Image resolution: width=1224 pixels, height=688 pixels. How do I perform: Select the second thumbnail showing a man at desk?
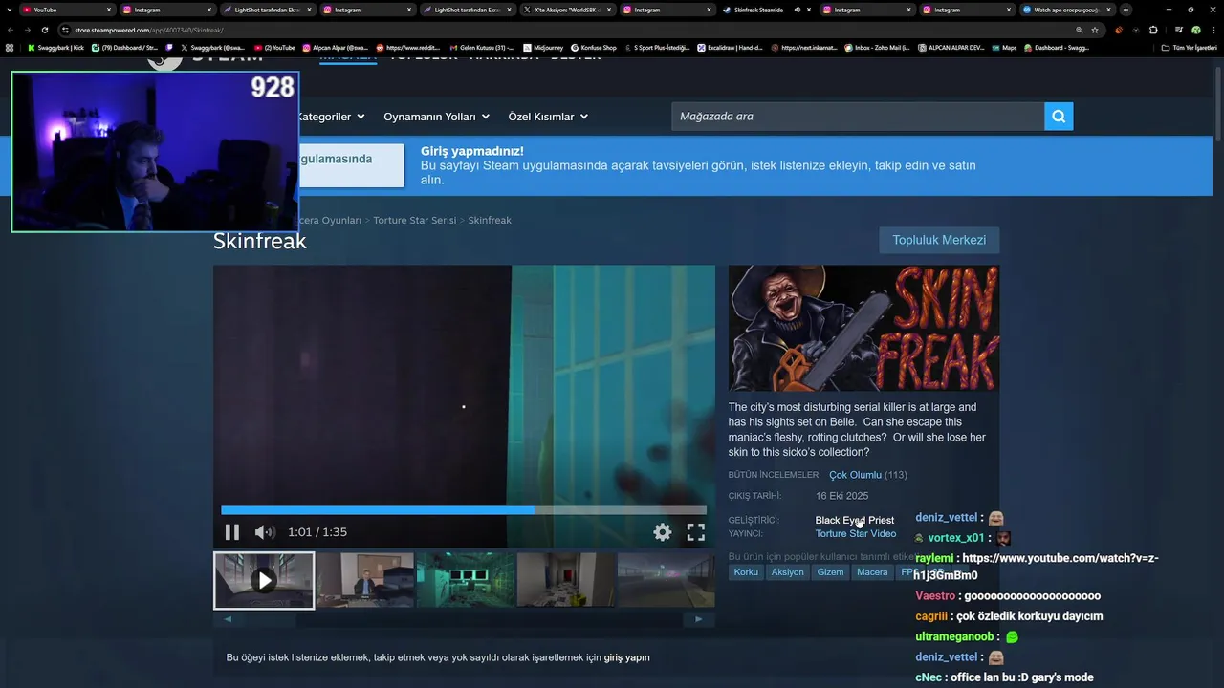point(364,580)
